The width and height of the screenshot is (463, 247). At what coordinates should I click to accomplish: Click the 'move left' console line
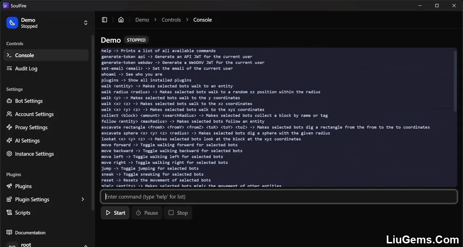click(162, 156)
